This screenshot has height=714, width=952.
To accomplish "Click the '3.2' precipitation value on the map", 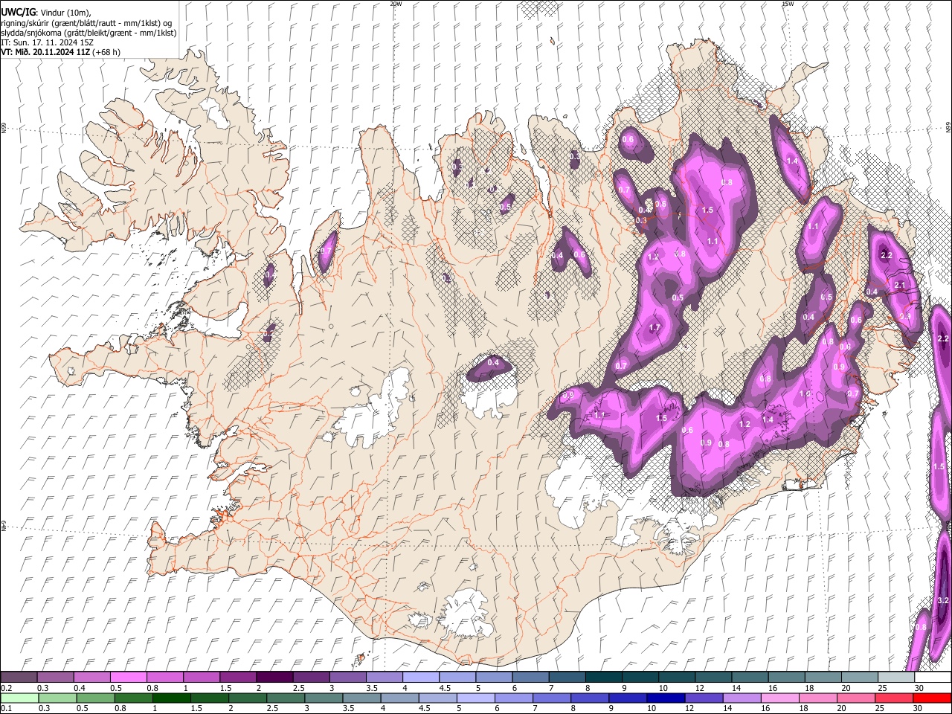I will coord(943,600).
